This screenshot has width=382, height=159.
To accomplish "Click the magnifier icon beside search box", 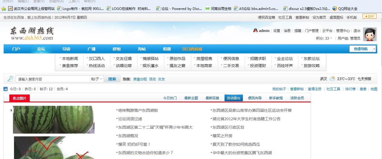I will [x=10, y=79].
